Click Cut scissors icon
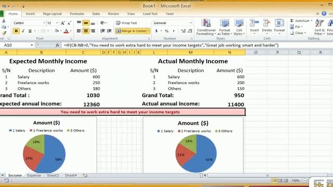This screenshot has height=187, width=333. coord(4,21)
